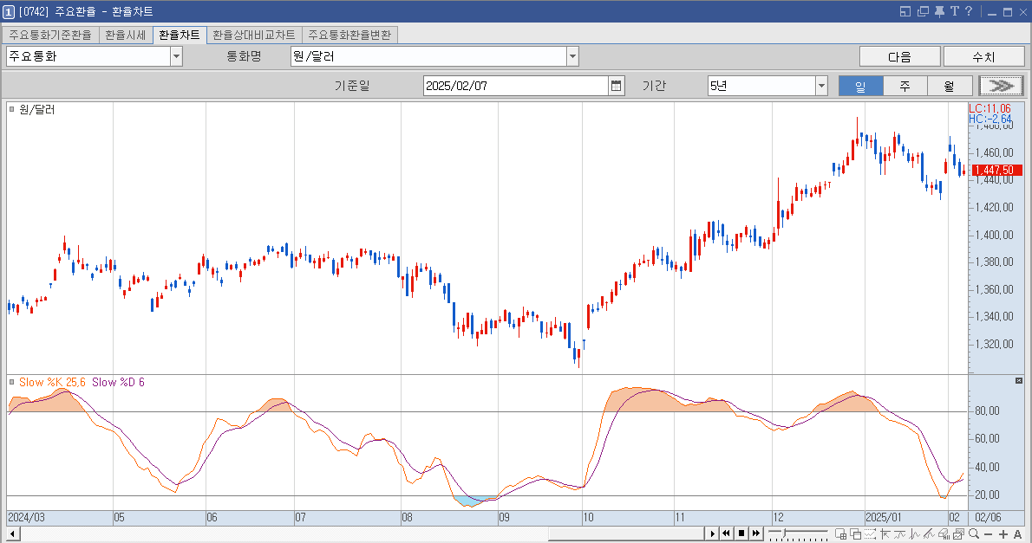Click the font T icon in title bar
The image size is (1032, 543).
(954, 11)
